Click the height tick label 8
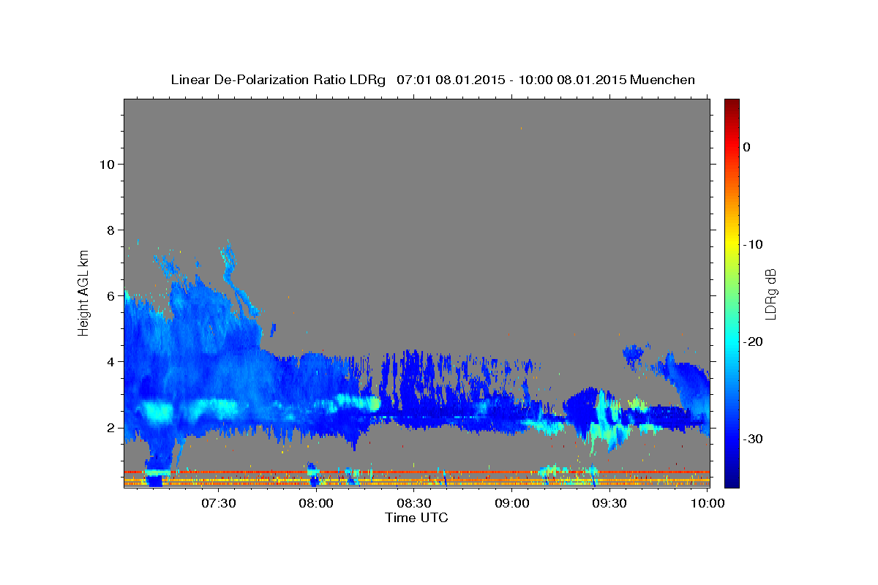The height and width of the screenshot is (585, 878). click(110, 230)
